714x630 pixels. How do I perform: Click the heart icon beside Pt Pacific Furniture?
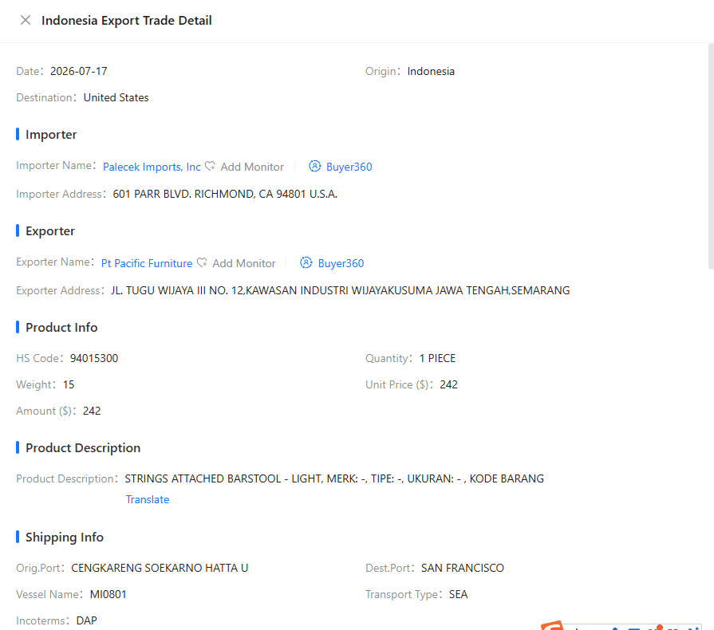click(202, 262)
